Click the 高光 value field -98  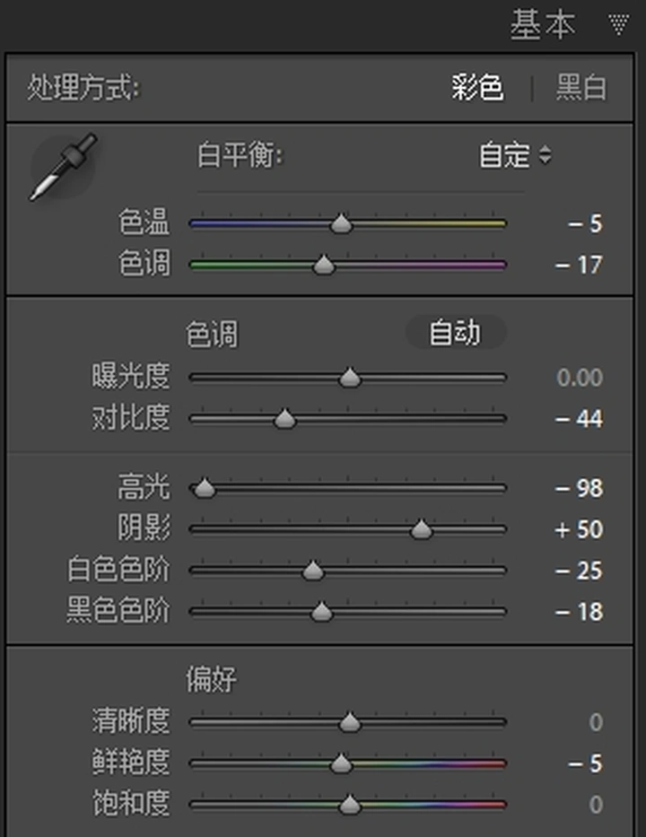[580, 488]
